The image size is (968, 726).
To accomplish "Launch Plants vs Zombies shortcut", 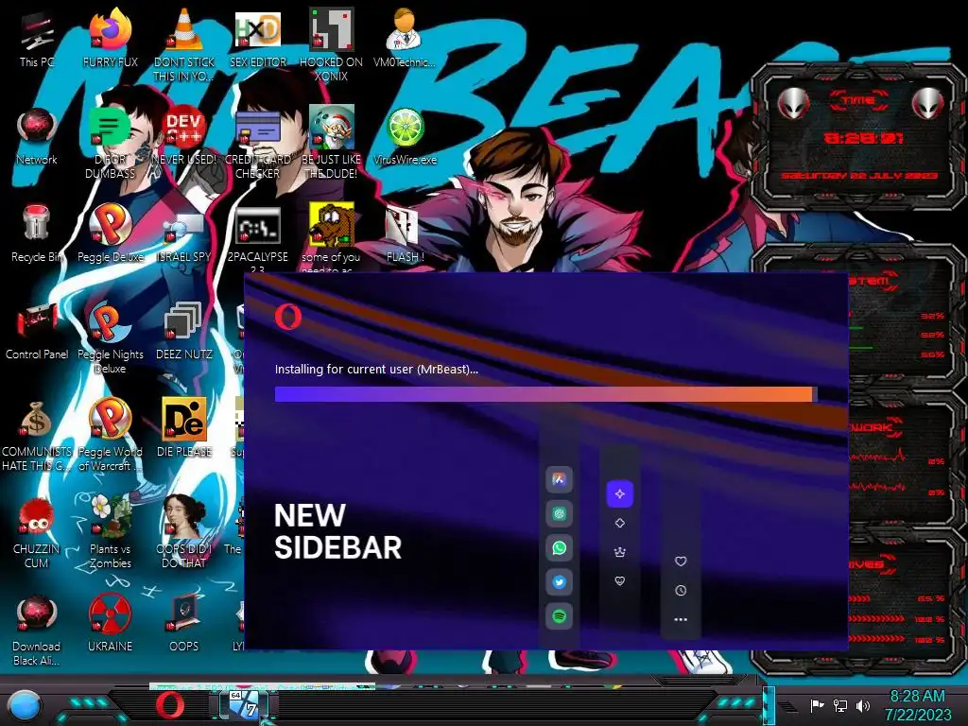I will click(x=110, y=531).
